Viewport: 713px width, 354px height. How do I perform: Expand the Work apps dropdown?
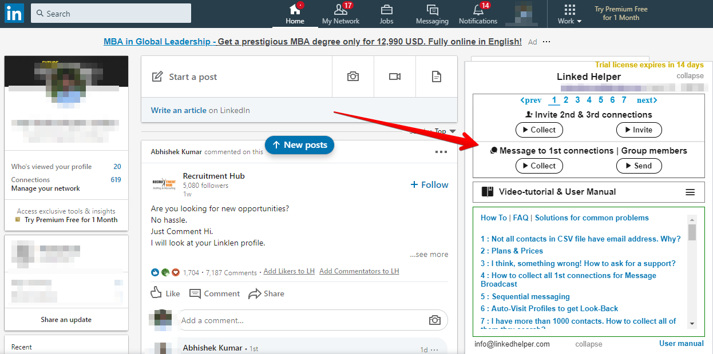(569, 14)
